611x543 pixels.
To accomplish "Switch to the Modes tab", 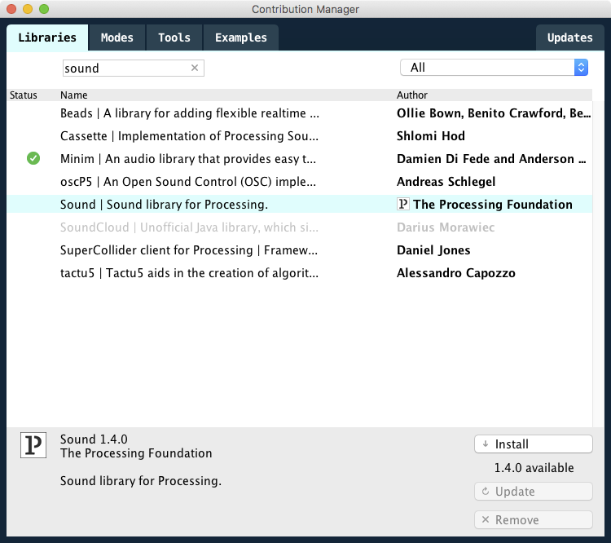I will tap(116, 38).
